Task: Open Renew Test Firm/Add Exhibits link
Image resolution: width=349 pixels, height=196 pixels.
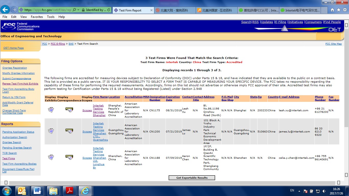Action: tap(20, 84)
